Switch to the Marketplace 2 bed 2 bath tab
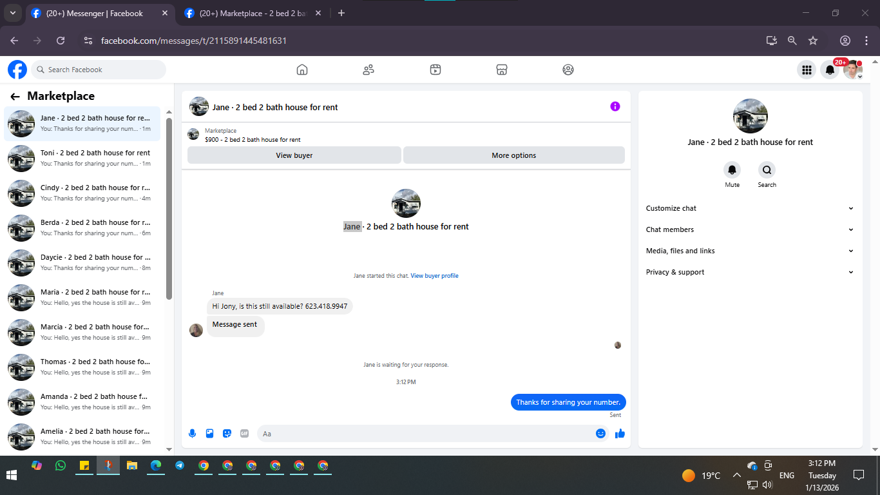 point(254,13)
